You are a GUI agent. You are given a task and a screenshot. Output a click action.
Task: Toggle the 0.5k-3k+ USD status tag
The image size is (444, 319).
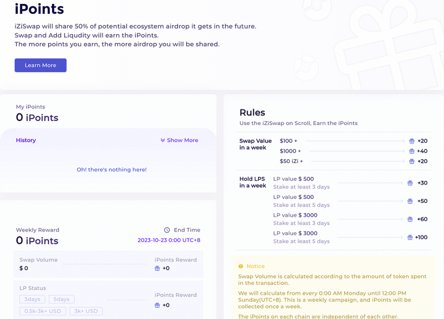(x=43, y=311)
